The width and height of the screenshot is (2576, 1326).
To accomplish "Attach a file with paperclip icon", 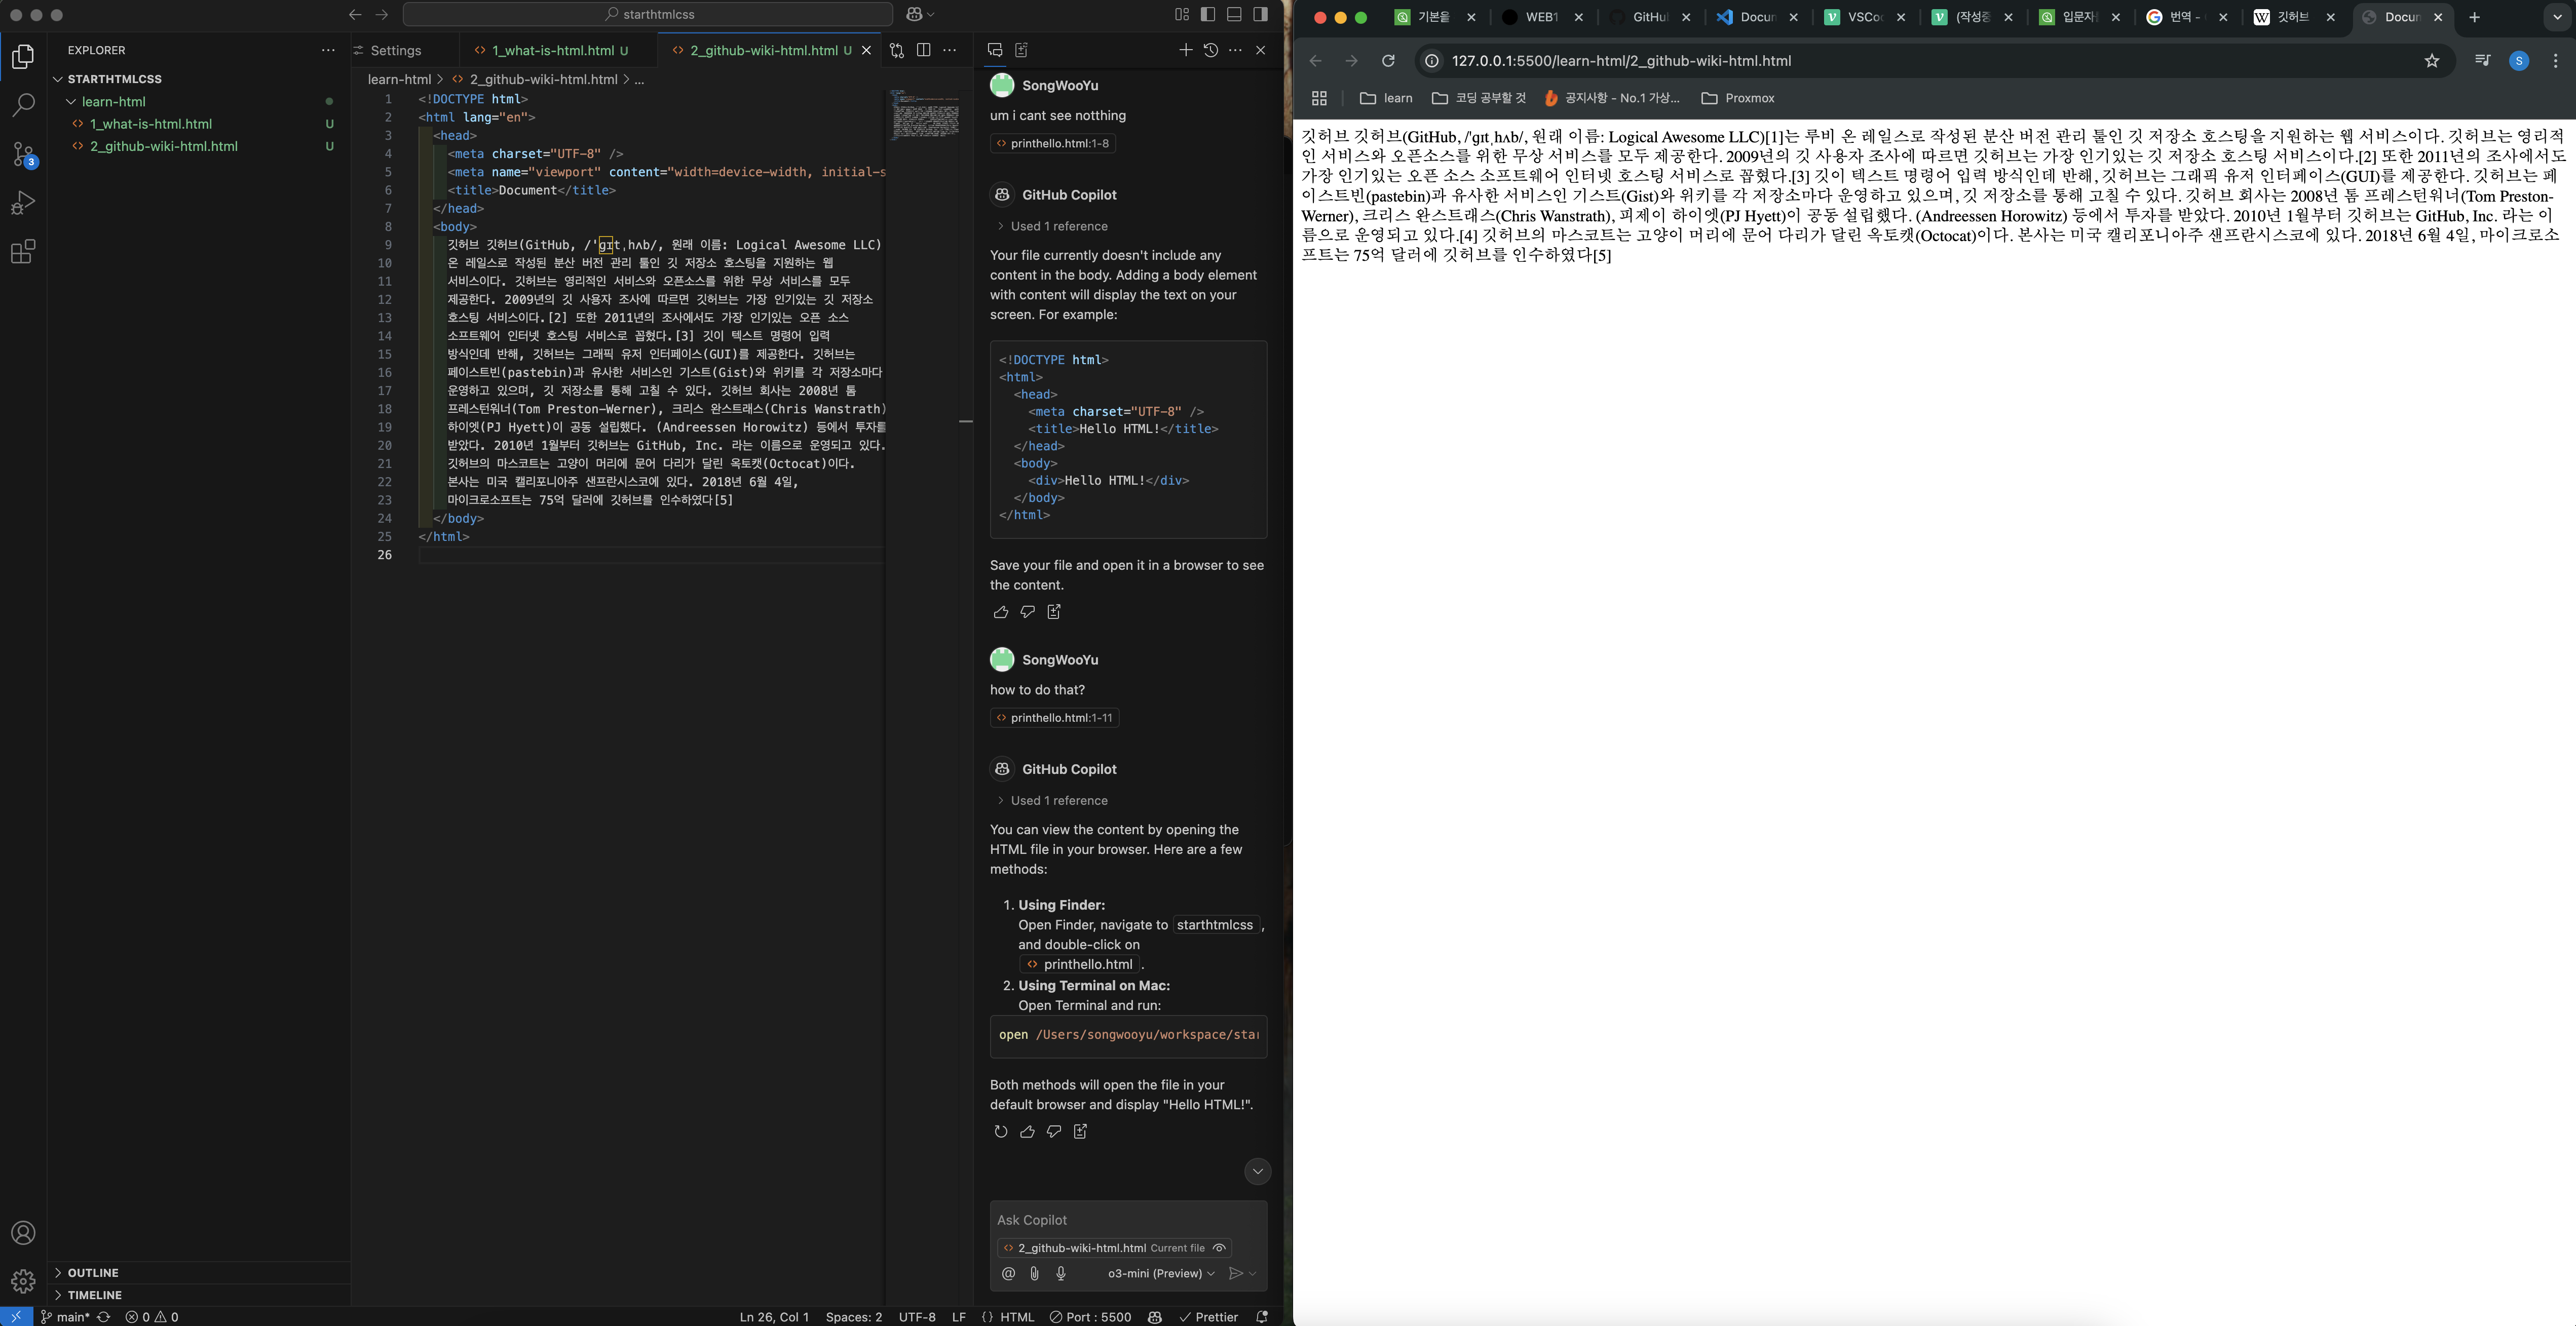I will pos(1034,1273).
